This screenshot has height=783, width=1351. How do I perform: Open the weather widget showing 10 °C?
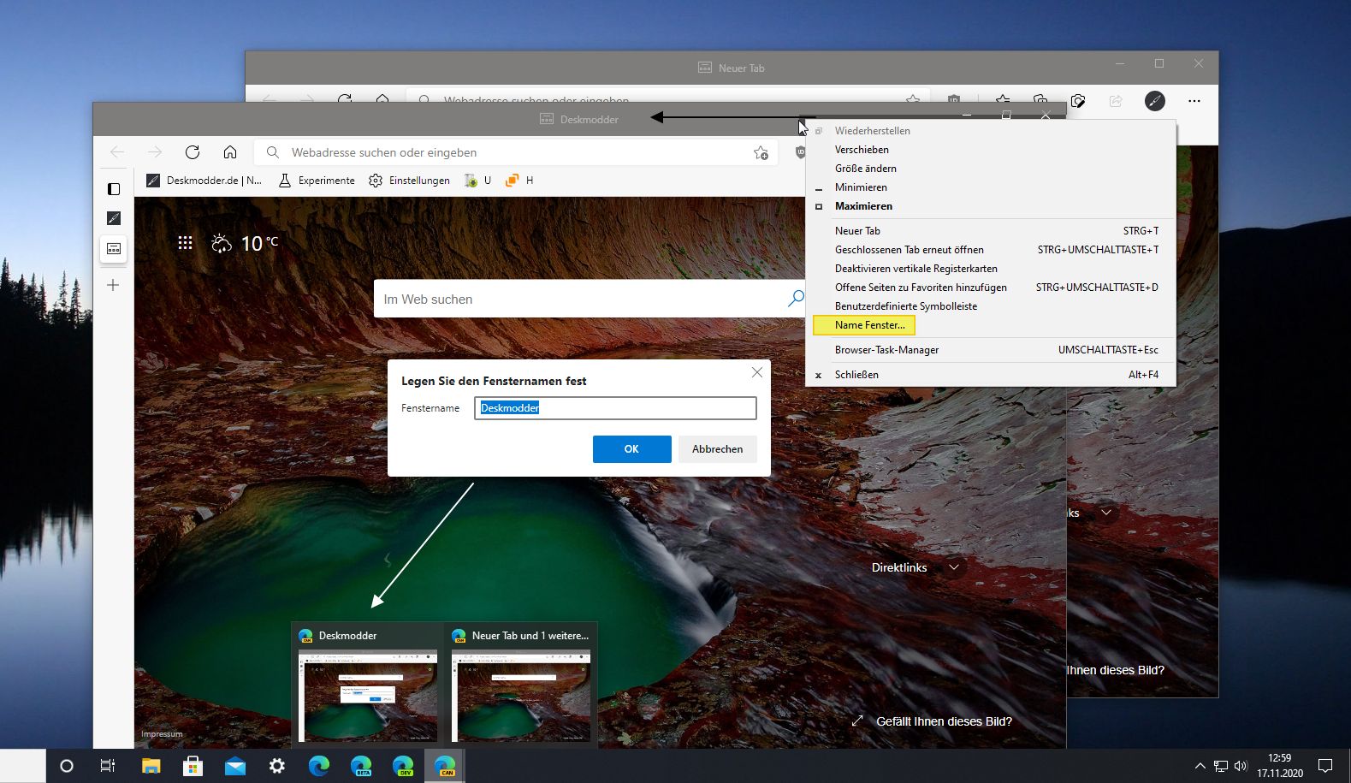[x=245, y=244]
